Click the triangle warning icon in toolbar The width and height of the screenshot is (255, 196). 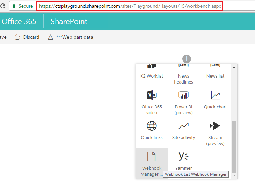(50, 37)
